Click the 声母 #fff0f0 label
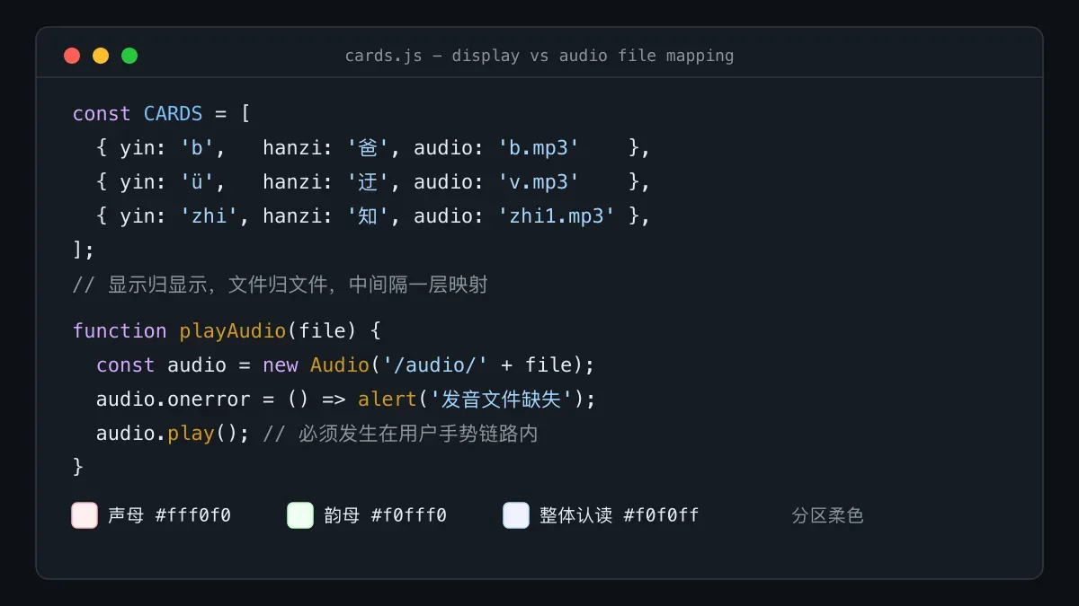This screenshot has height=606, width=1079. (169, 515)
